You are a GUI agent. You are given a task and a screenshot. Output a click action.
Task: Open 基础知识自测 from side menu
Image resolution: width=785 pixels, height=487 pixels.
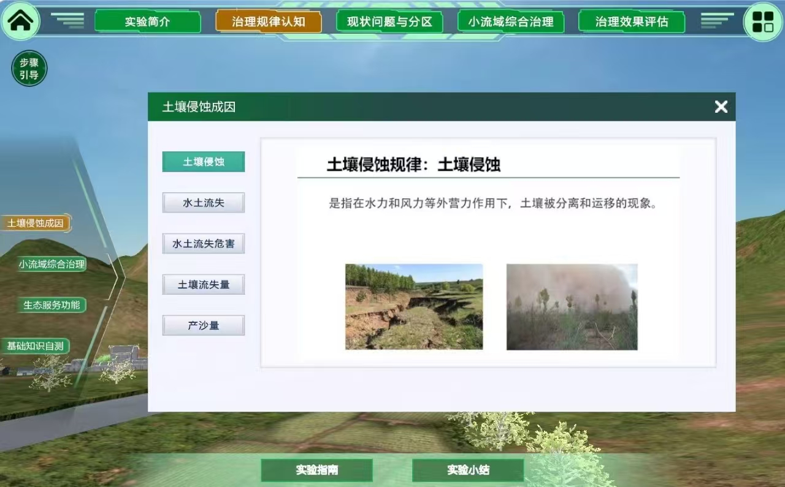point(35,346)
